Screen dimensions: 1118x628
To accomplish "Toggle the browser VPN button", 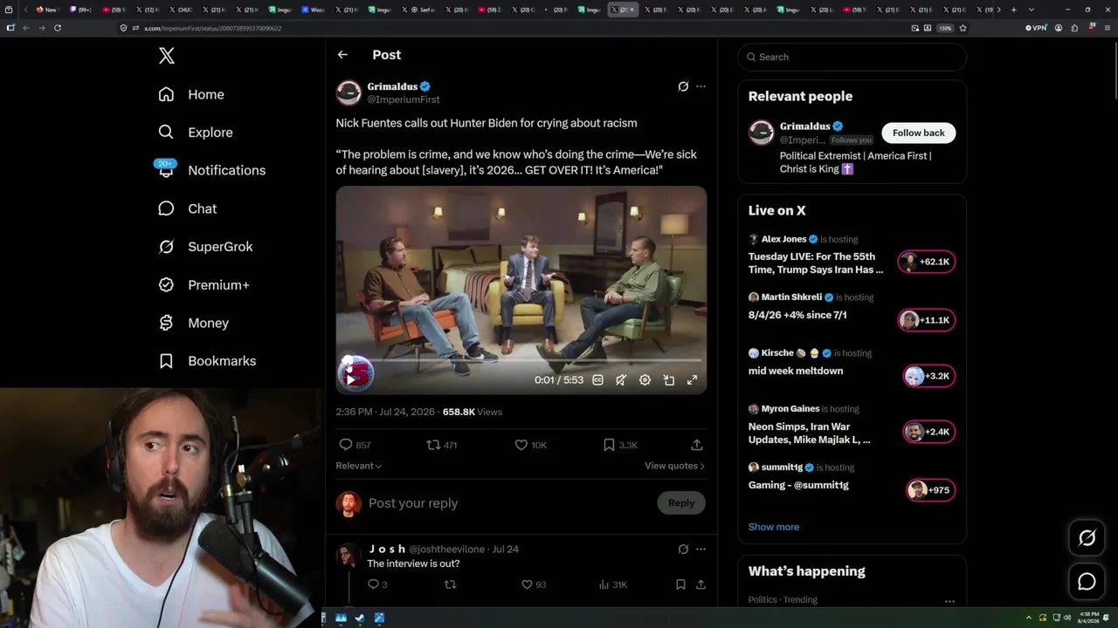I will pyautogui.click(x=1036, y=28).
